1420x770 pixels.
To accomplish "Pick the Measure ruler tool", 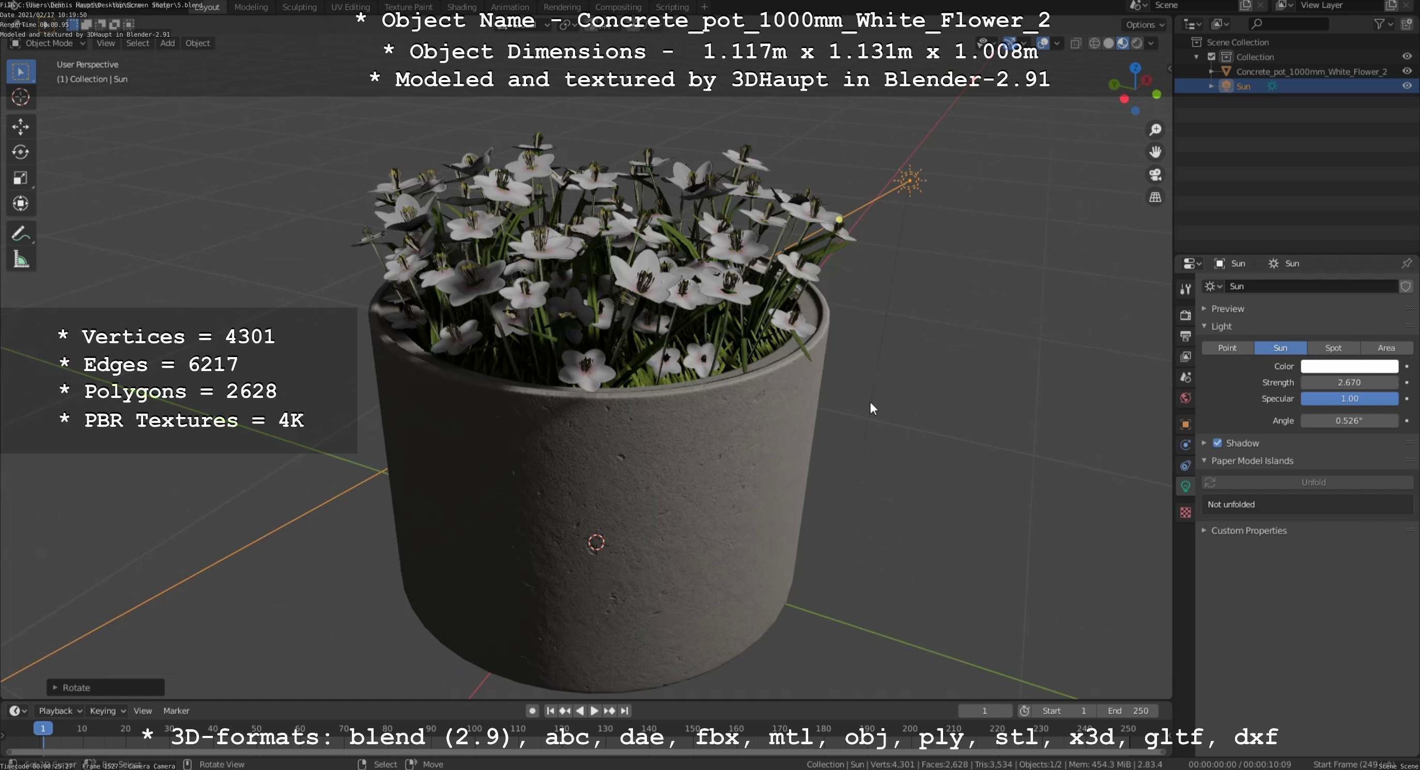I will pyautogui.click(x=20, y=259).
